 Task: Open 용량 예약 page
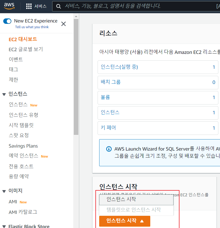pos(19,176)
